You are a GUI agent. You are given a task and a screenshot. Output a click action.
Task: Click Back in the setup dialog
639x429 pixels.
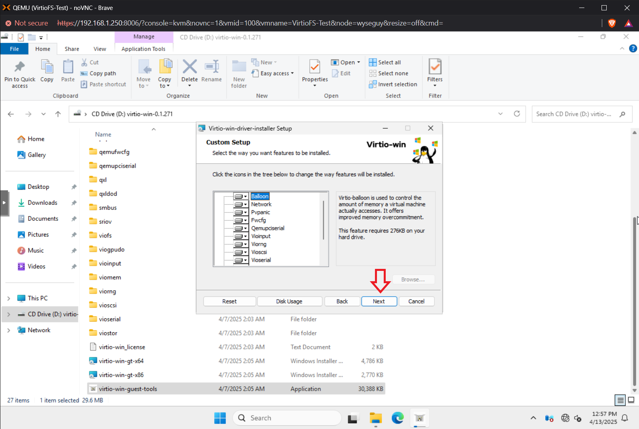click(342, 301)
